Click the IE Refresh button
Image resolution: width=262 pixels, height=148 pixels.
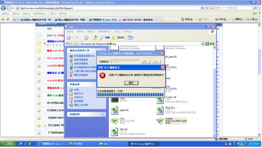click(x=207, y=8)
